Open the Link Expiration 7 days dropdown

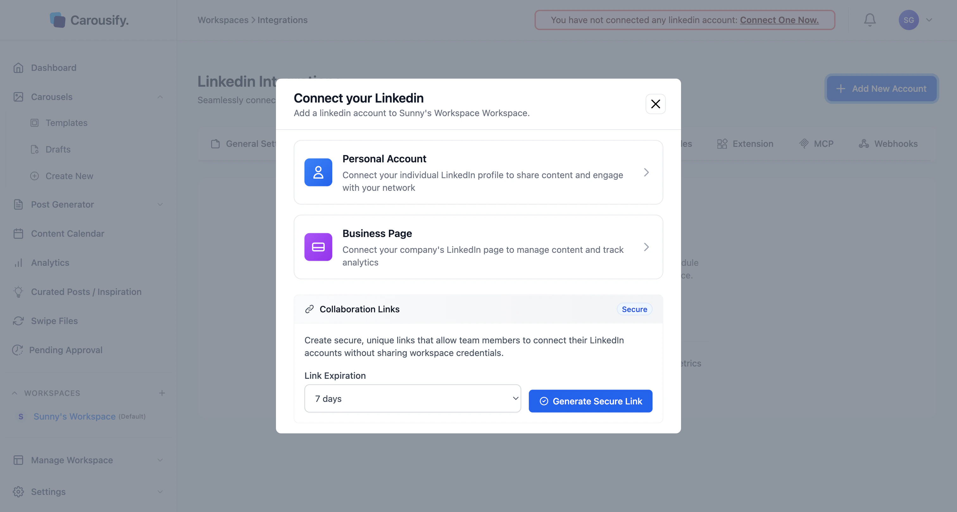tap(412, 398)
